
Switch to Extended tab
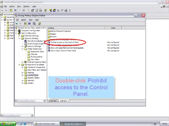coord(53,101)
